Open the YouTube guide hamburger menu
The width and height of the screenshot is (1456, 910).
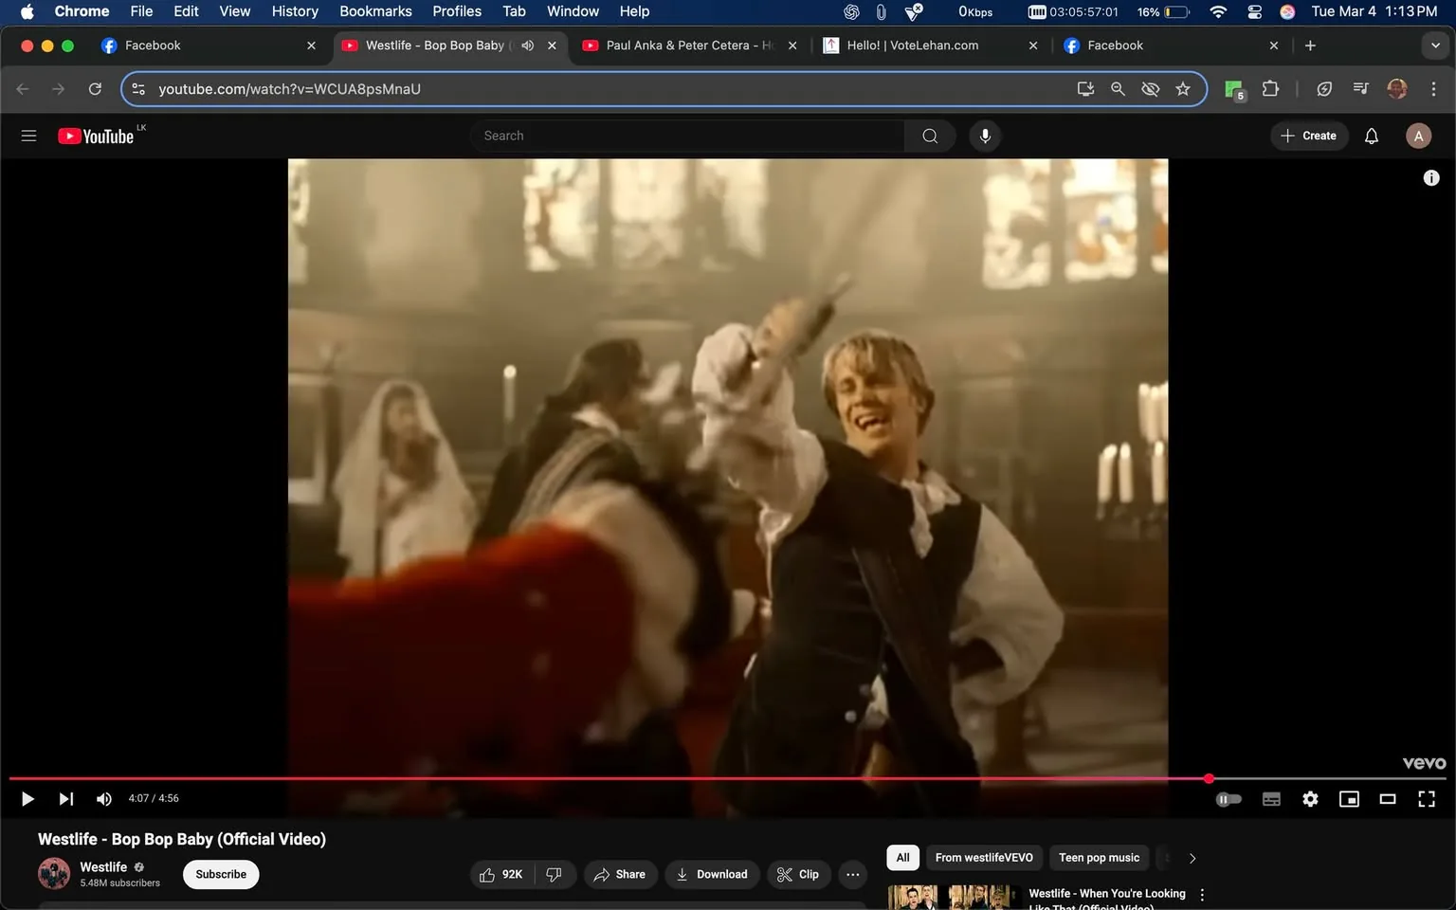click(x=28, y=136)
